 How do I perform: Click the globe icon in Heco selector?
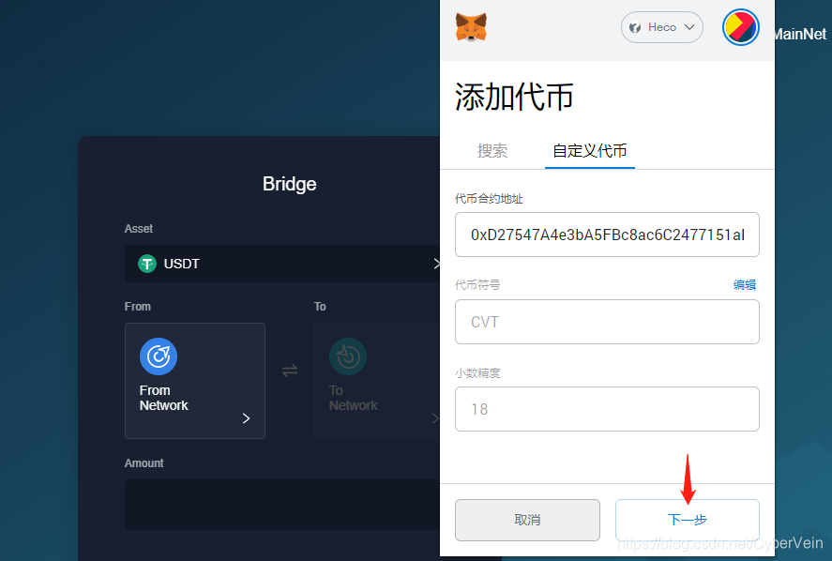[x=635, y=27]
